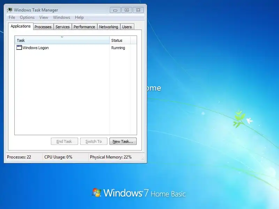Sort by the Task column header
Viewport: 279px width, 209px height.
coord(62,40)
